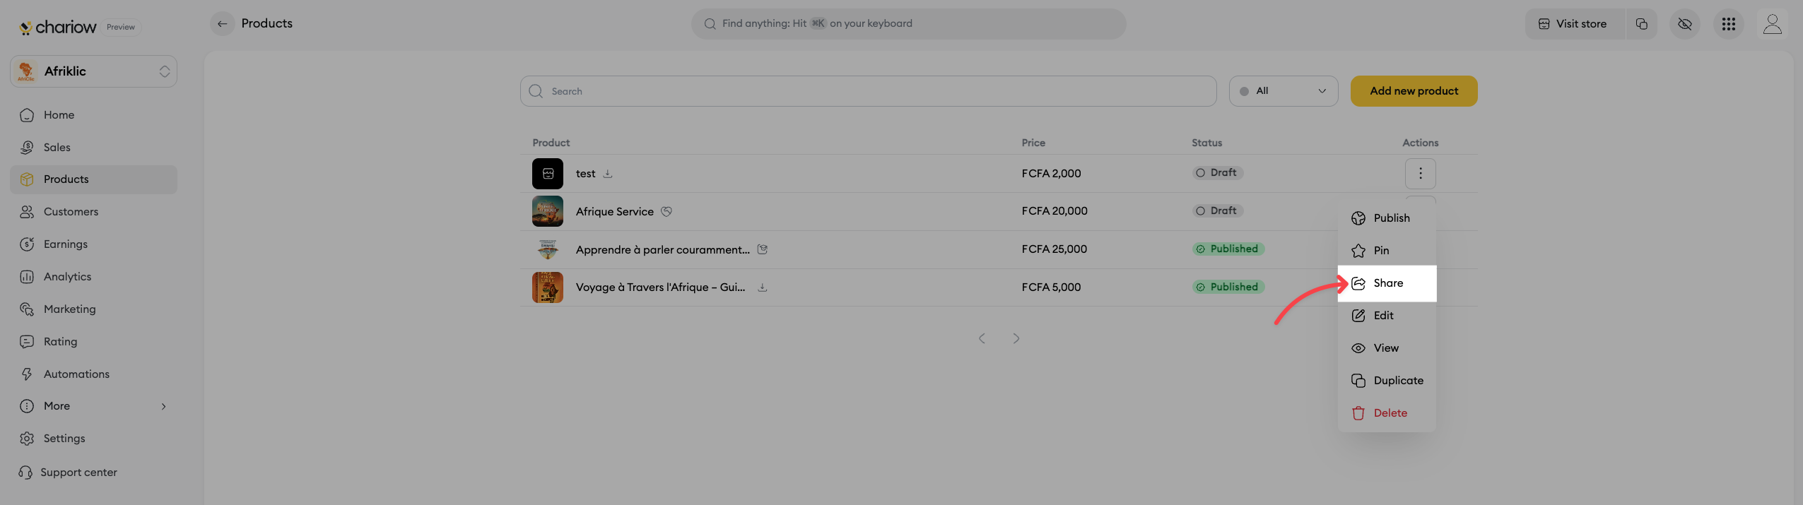Image resolution: width=1803 pixels, height=505 pixels.
Task: Click the Visit store button
Action: (1575, 24)
